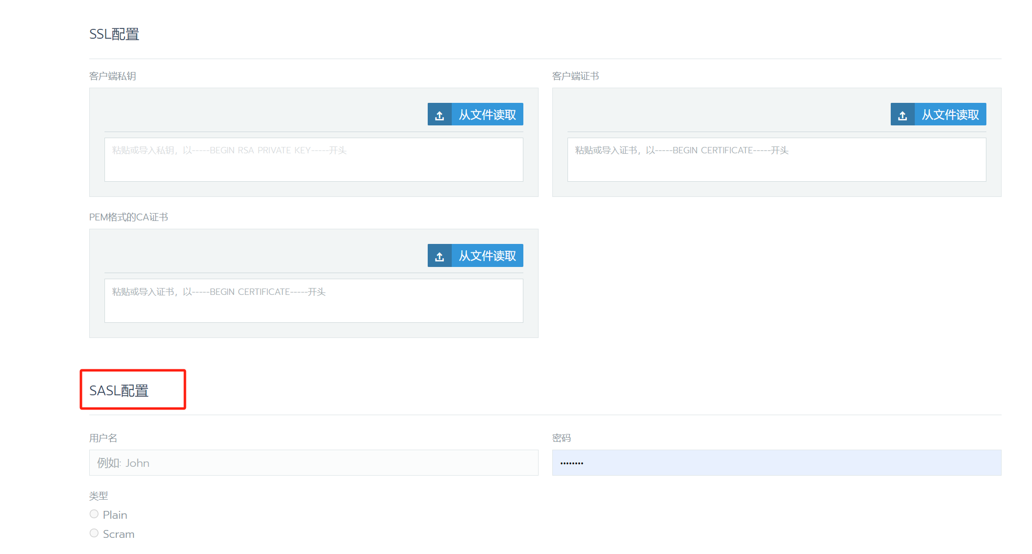Click the 客户端私钥 field label
Screen dimensions: 1032x554
point(112,76)
